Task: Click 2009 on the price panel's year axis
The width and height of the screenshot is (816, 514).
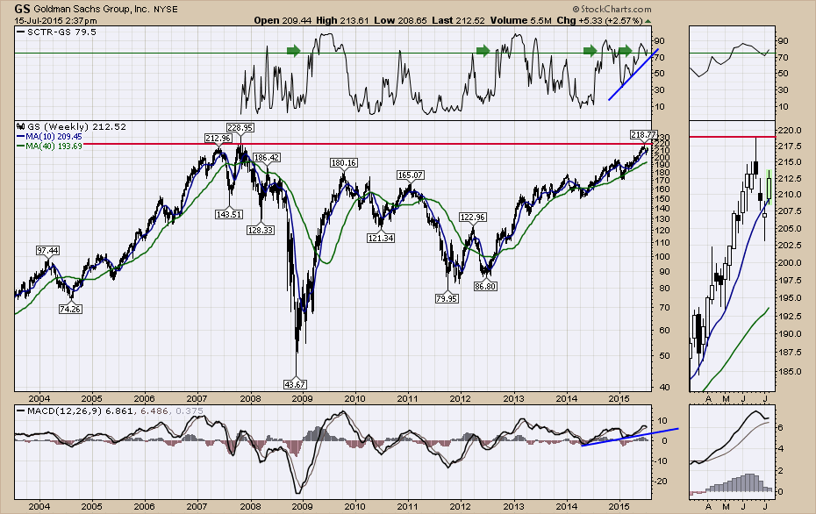Action: click(x=303, y=398)
